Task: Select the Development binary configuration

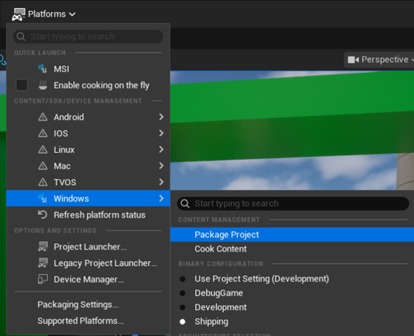Action: coord(293,307)
